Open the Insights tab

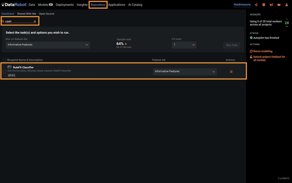82,5
